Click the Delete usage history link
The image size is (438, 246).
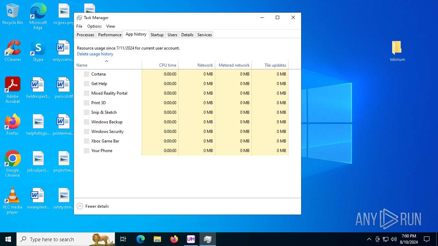point(95,54)
